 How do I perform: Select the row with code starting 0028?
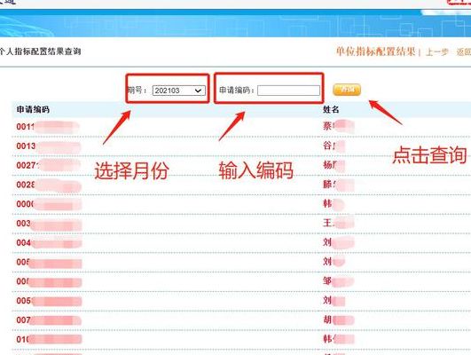point(240,185)
